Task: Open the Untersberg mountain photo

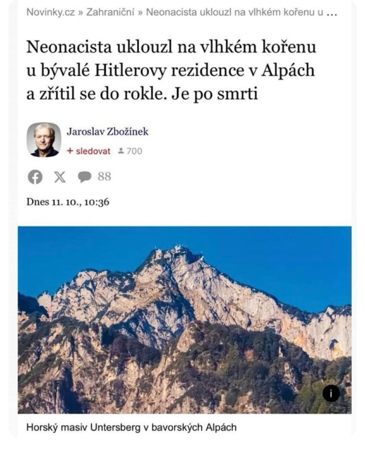Action: pos(185,320)
